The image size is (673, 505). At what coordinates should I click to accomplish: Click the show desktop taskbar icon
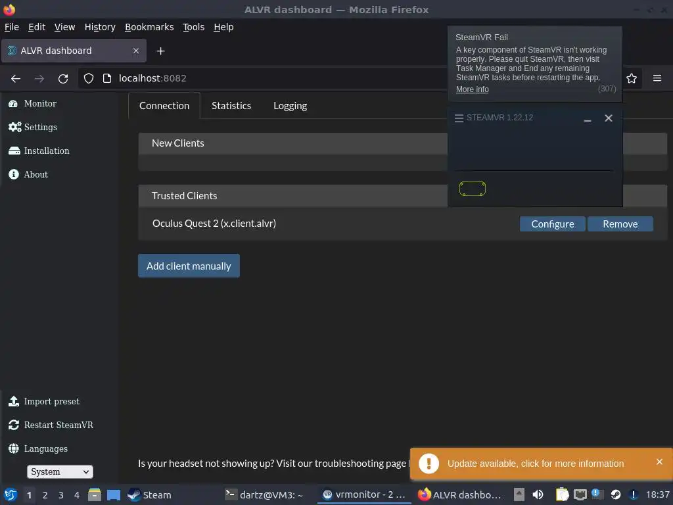[113, 495]
